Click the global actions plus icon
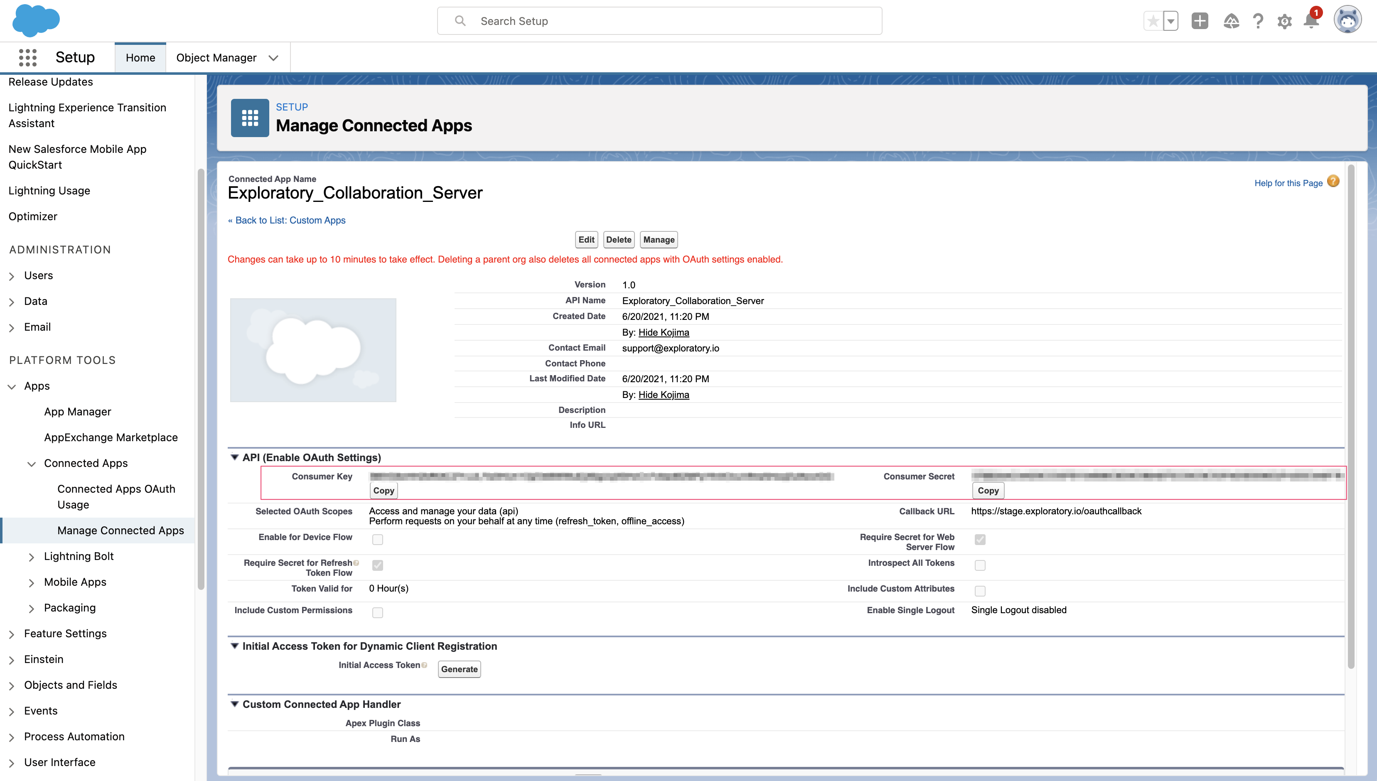Image resolution: width=1377 pixels, height=781 pixels. pyautogui.click(x=1200, y=21)
